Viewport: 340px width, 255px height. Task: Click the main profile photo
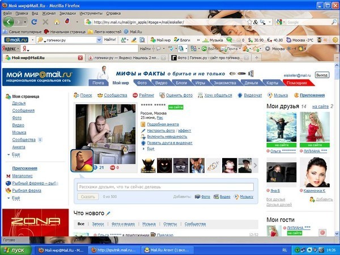click(105, 134)
